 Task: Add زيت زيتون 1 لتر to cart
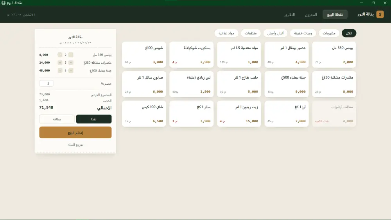tap(239, 114)
